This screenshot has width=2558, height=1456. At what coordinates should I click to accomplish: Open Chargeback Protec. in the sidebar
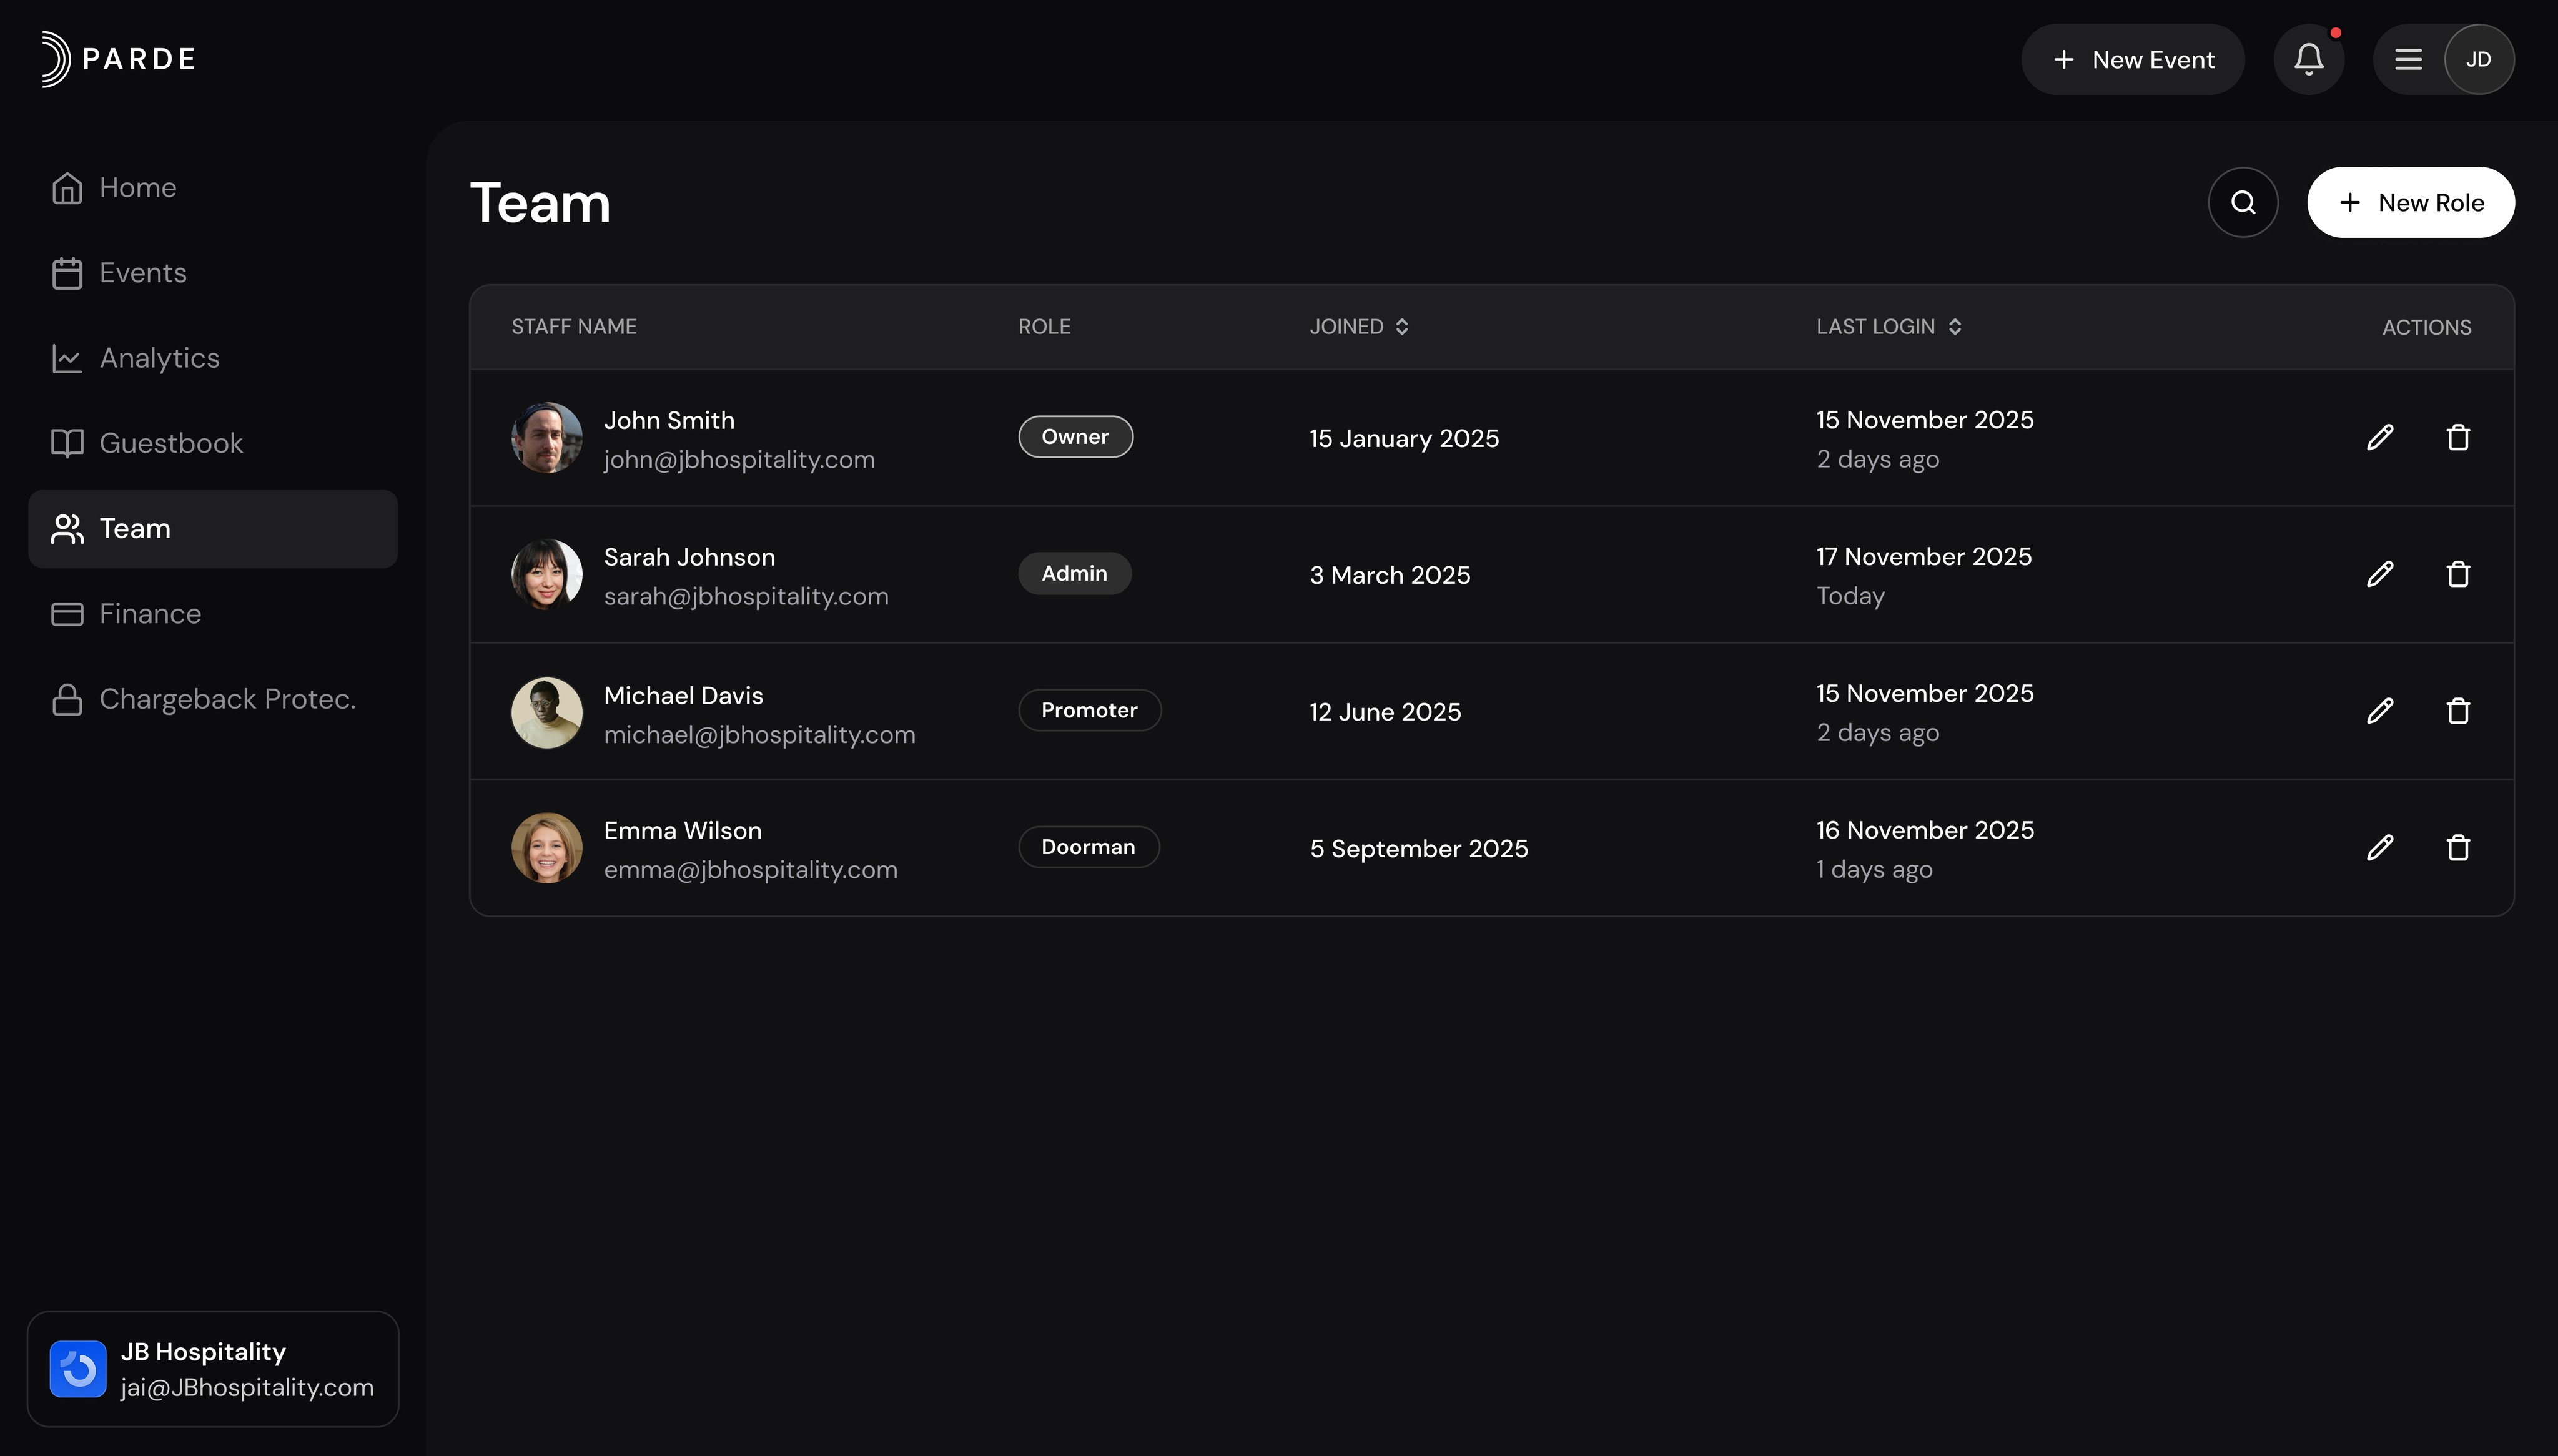click(x=226, y=699)
